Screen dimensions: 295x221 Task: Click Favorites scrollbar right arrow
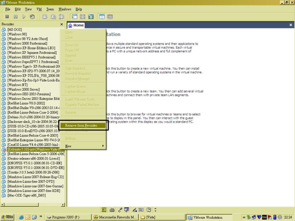(63, 204)
